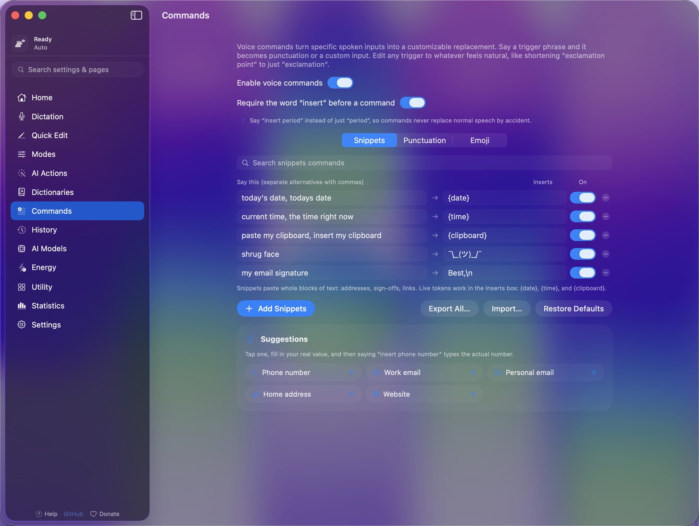699x526 pixels.
Task: Focus the Search snippets commands field
Action: coord(424,163)
